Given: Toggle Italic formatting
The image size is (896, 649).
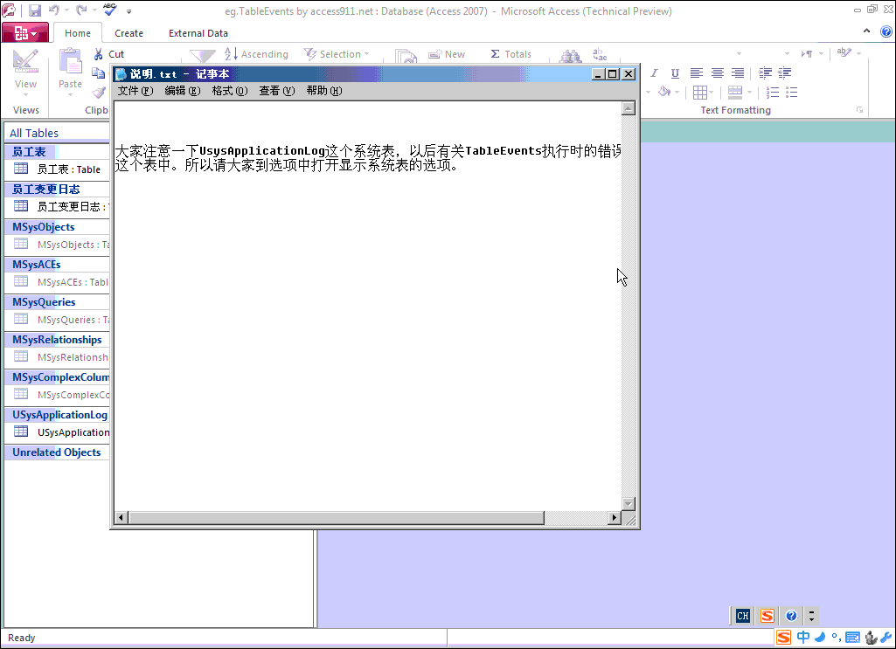Looking at the screenshot, I should coord(655,73).
